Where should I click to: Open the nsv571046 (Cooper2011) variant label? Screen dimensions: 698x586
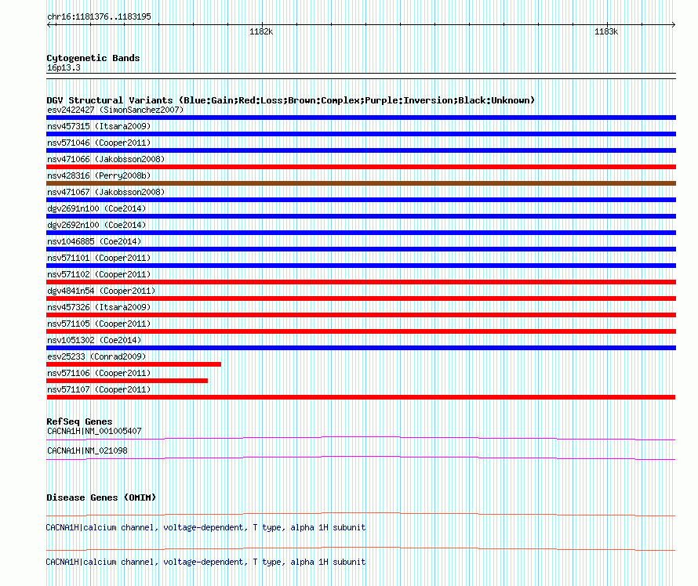(99, 143)
